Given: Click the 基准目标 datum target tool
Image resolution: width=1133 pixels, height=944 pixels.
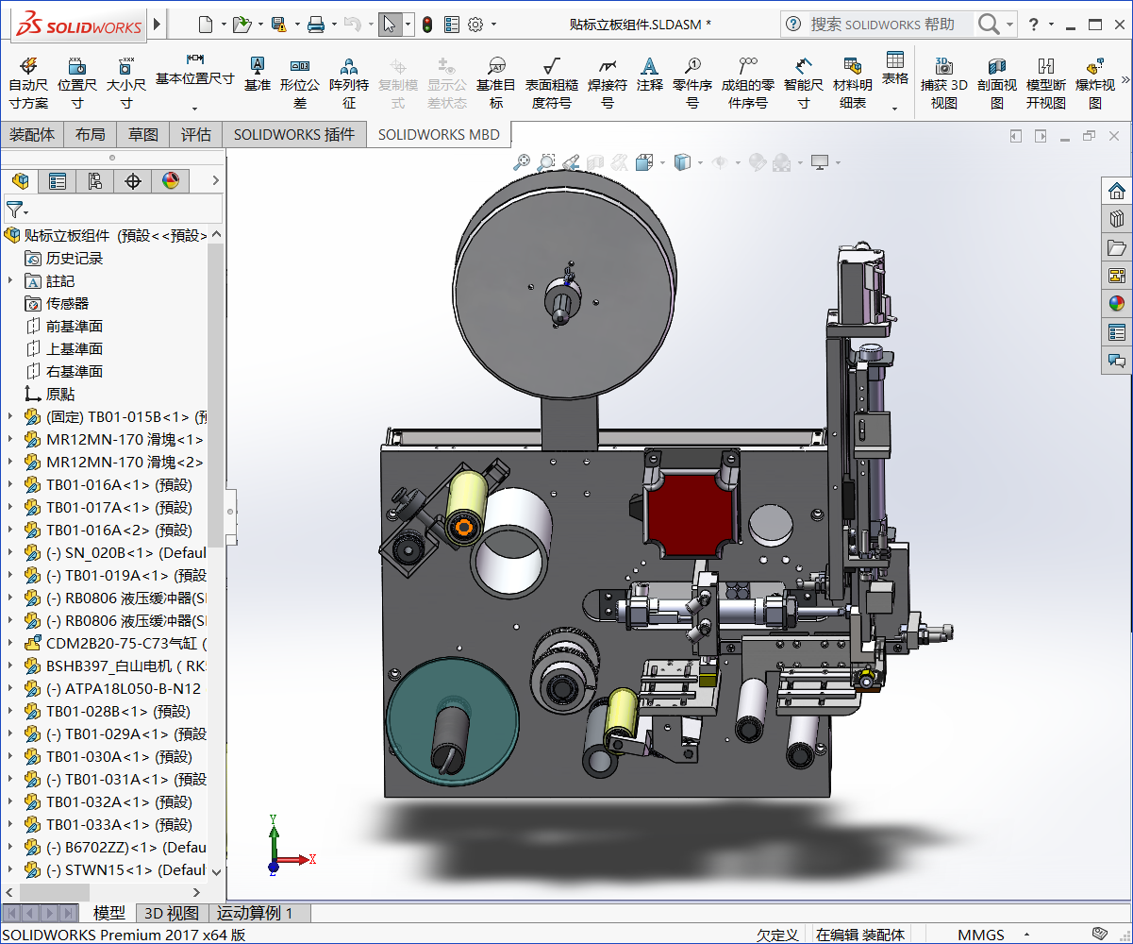Looking at the screenshot, I should click(496, 82).
